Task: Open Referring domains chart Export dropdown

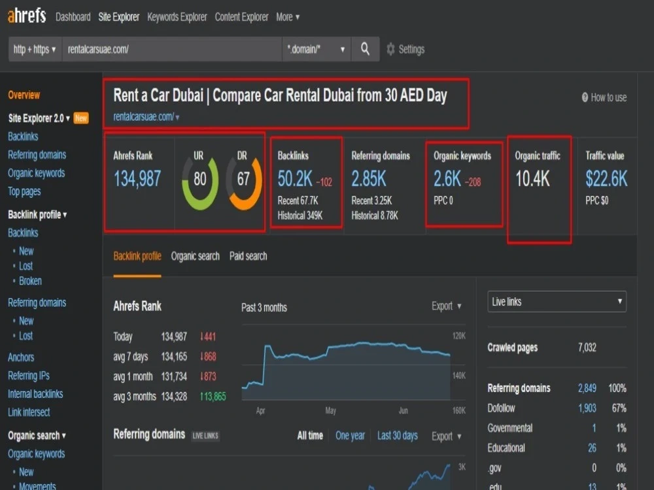Action: pyautogui.click(x=447, y=436)
